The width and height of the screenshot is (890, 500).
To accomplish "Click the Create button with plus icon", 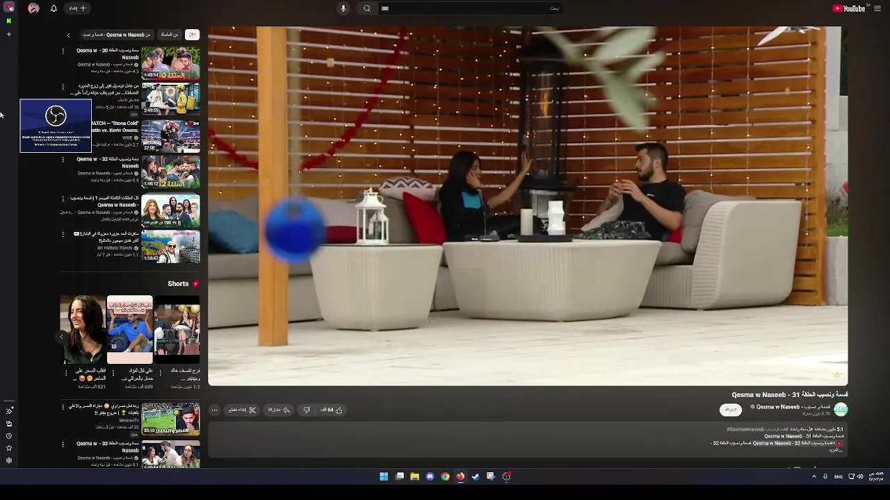I will point(78,8).
